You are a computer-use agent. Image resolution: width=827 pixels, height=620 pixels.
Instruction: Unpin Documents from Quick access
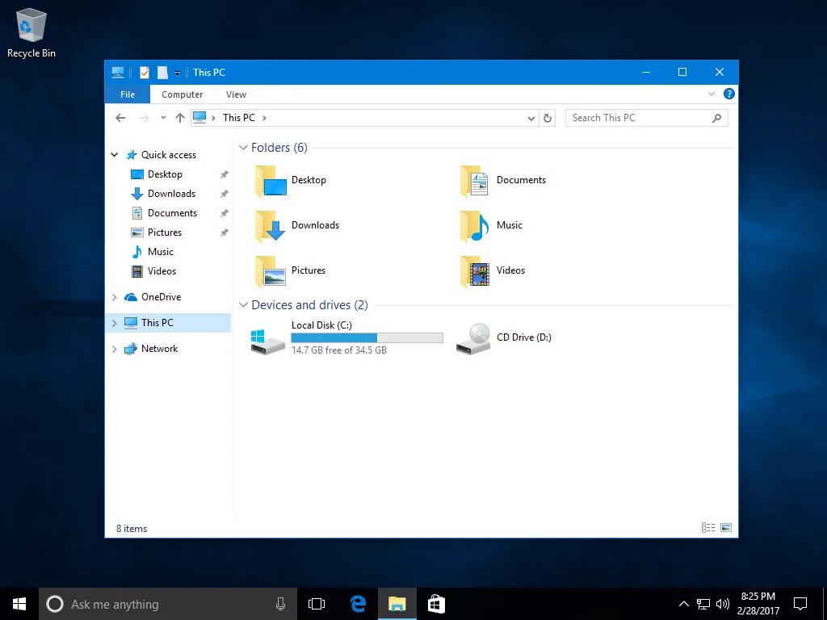click(x=225, y=213)
